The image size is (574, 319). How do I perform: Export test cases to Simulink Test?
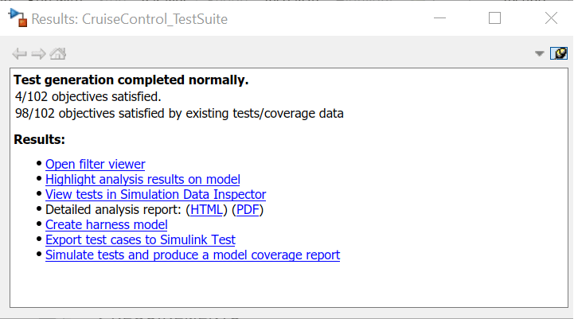coord(140,239)
